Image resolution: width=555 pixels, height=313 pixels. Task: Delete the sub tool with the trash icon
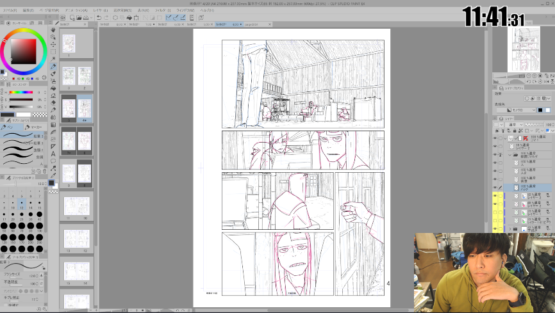45,171
